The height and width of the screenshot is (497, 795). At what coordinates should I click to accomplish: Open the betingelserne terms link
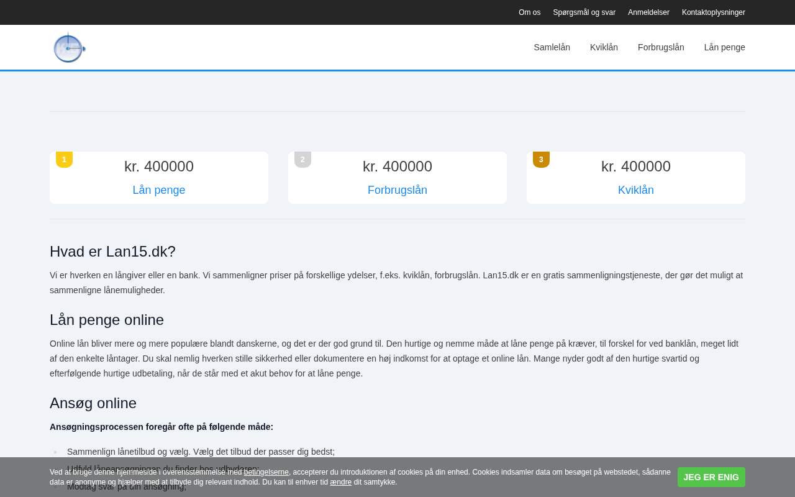266,472
